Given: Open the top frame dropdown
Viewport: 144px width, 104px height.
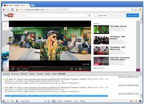Looking at the screenshot, I should pos(33,101).
